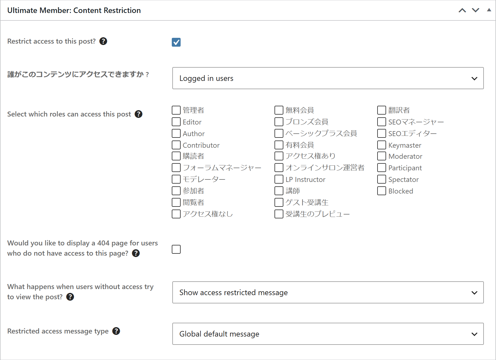Check the 管理者 role

[176, 110]
